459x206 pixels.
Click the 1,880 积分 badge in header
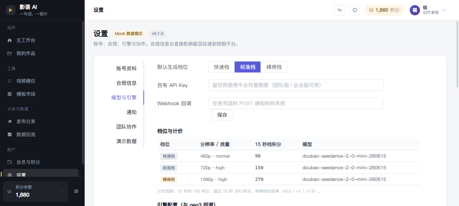384,10
